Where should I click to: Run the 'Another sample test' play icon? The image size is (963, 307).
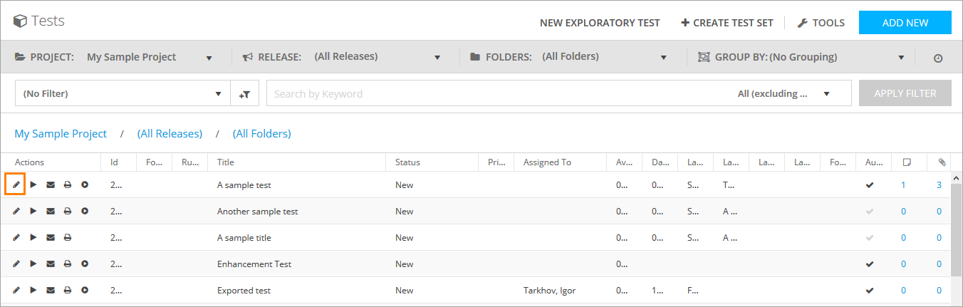click(x=33, y=212)
